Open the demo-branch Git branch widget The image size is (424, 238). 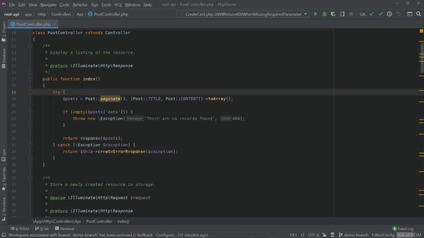point(353,235)
